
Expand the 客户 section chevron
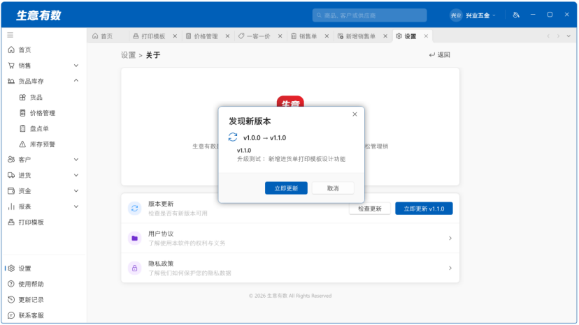point(76,160)
